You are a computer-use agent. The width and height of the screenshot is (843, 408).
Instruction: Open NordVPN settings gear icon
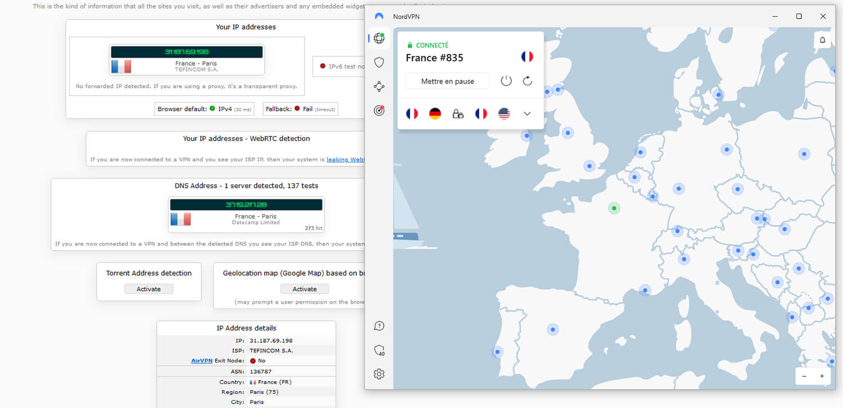[379, 374]
